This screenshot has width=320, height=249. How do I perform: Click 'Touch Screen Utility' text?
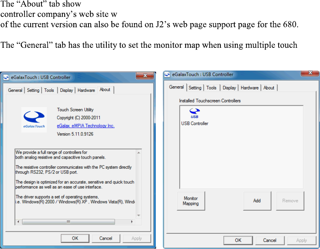pyautogui.click(x=75, y=110)
